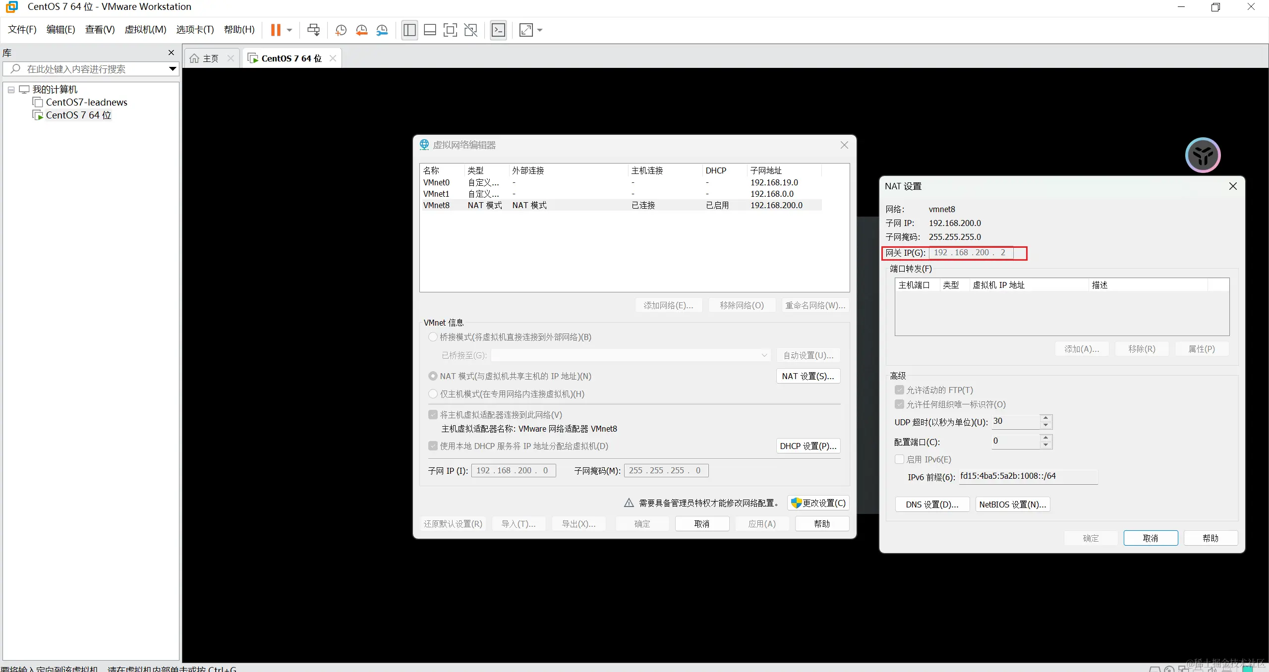Collapse the 我的计算机 tree node
The image size is (1269, 672).
(11, 90)
